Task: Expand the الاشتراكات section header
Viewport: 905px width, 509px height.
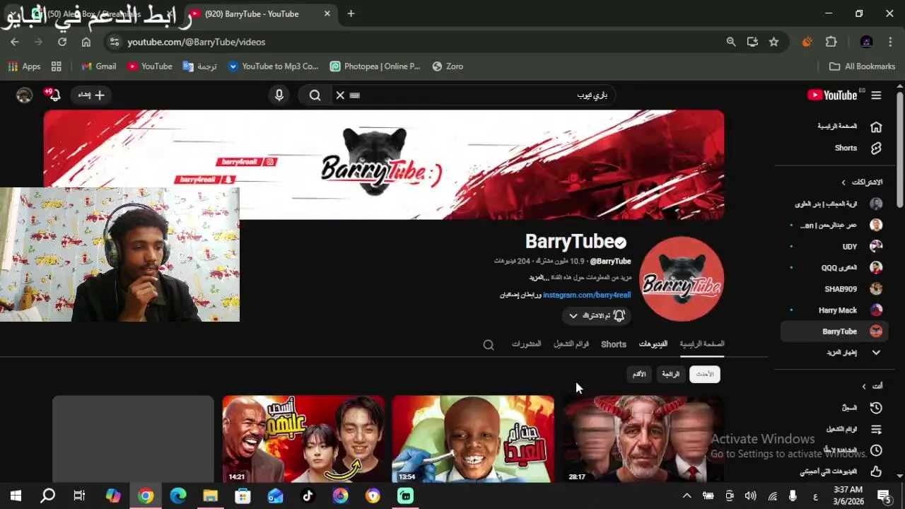Action: pyautogui.click(x=860, y=182)
